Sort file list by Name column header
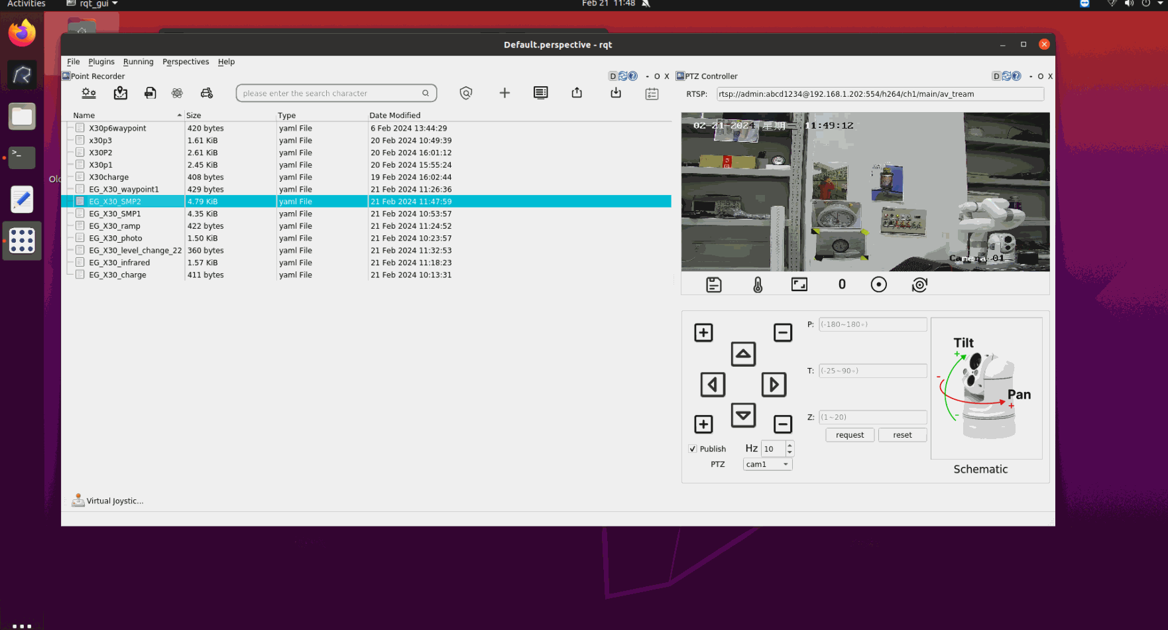This screenshot has height=630, width=1168. click(x=84, y=115)
